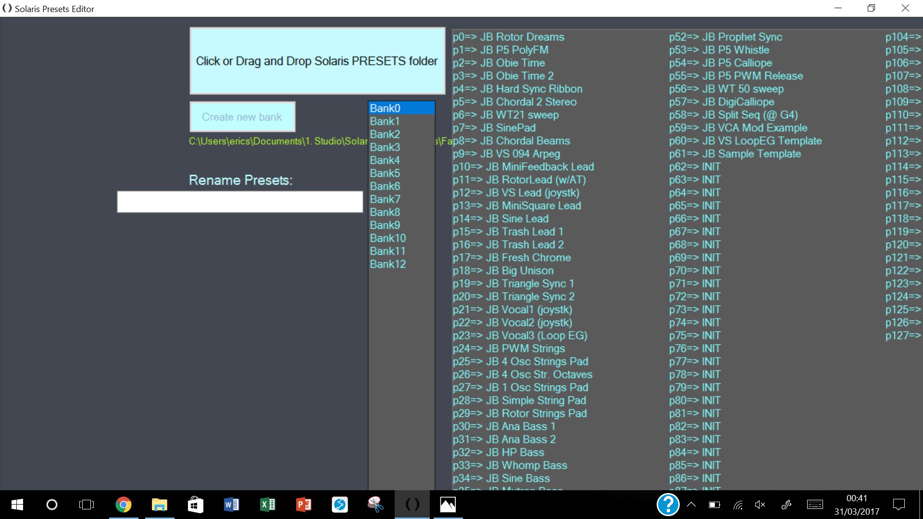Click the Rename Presets text field
Screen dimensions: 923x519
(x=240, y=202)
